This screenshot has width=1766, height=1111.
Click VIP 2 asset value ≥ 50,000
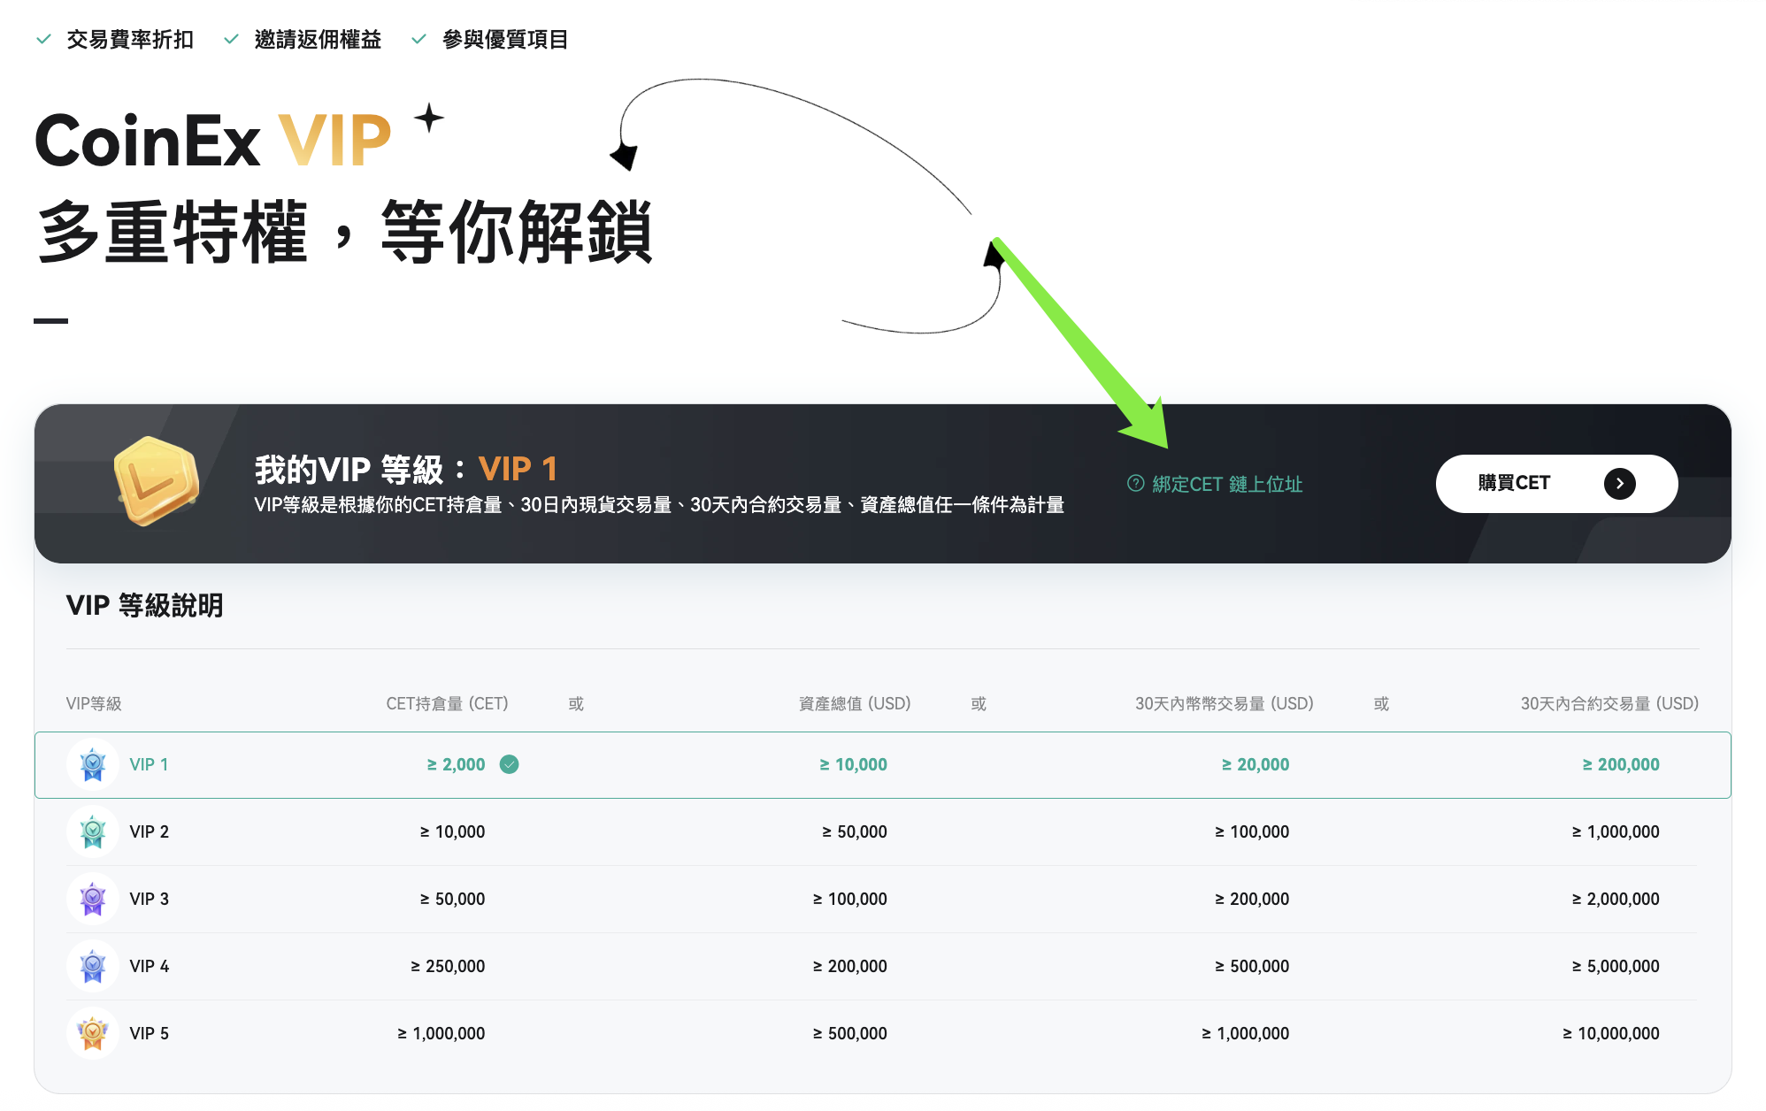tap(855, 831)
